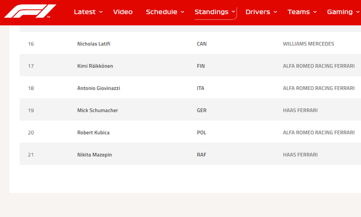Open the Teams dropdown chevron
This screenshot has width=361, height=217.
coord(315,12)
